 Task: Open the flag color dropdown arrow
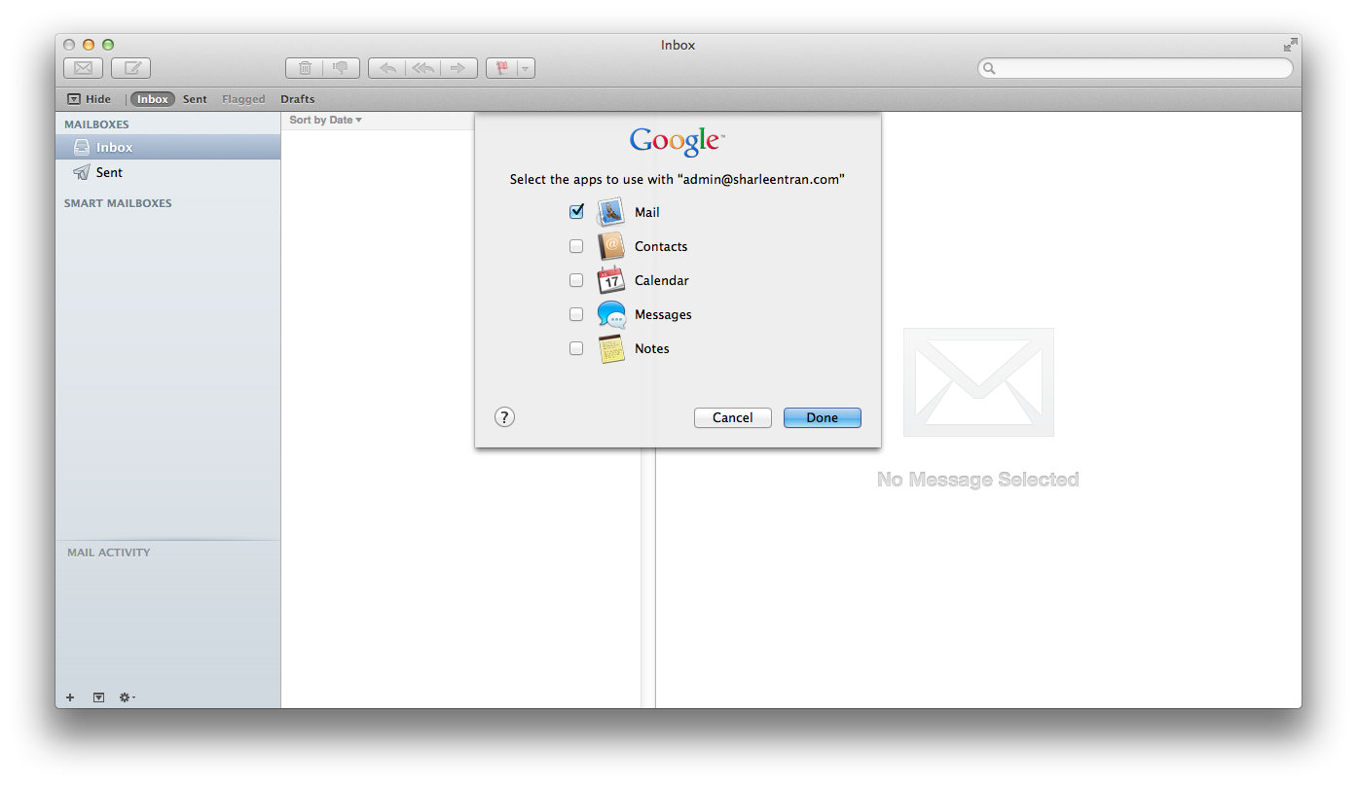pyautogui.click(x=526, y=68)
